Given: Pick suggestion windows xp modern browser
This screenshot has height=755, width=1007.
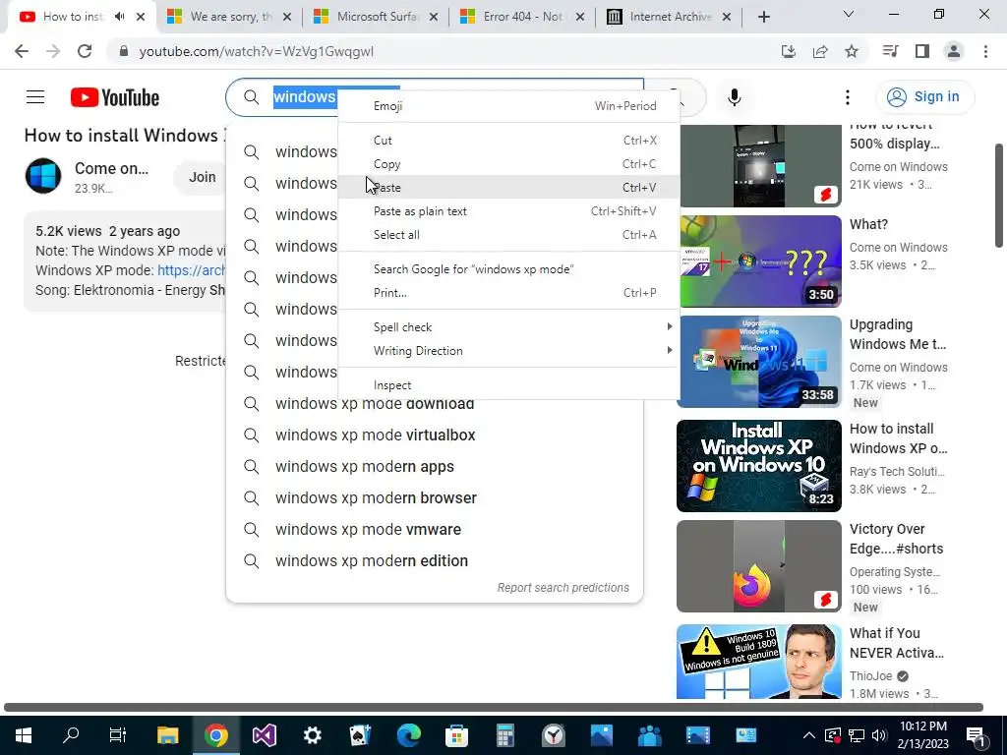Looking at the screenshot, I should (434, 498).
